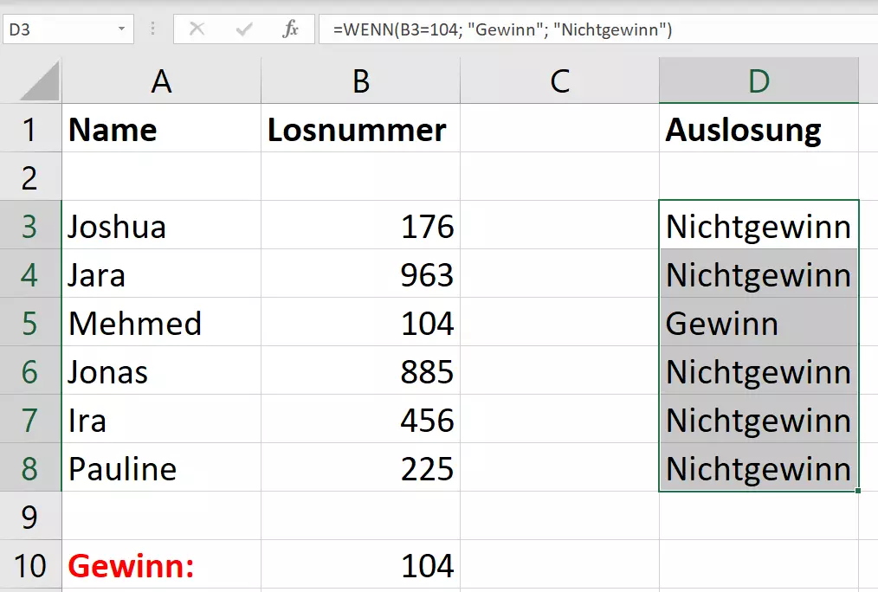Image resolution: width=878 pixels, height=592 pixels.
Task: Select row 4 header
Action: click(30, 274)
